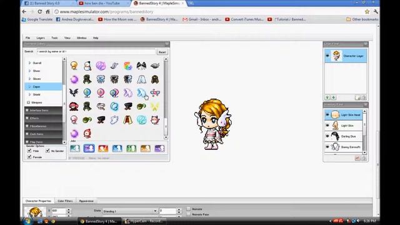Add new layer in Layer Panel
Screen dimensions: 400x225
click(357, 97)
